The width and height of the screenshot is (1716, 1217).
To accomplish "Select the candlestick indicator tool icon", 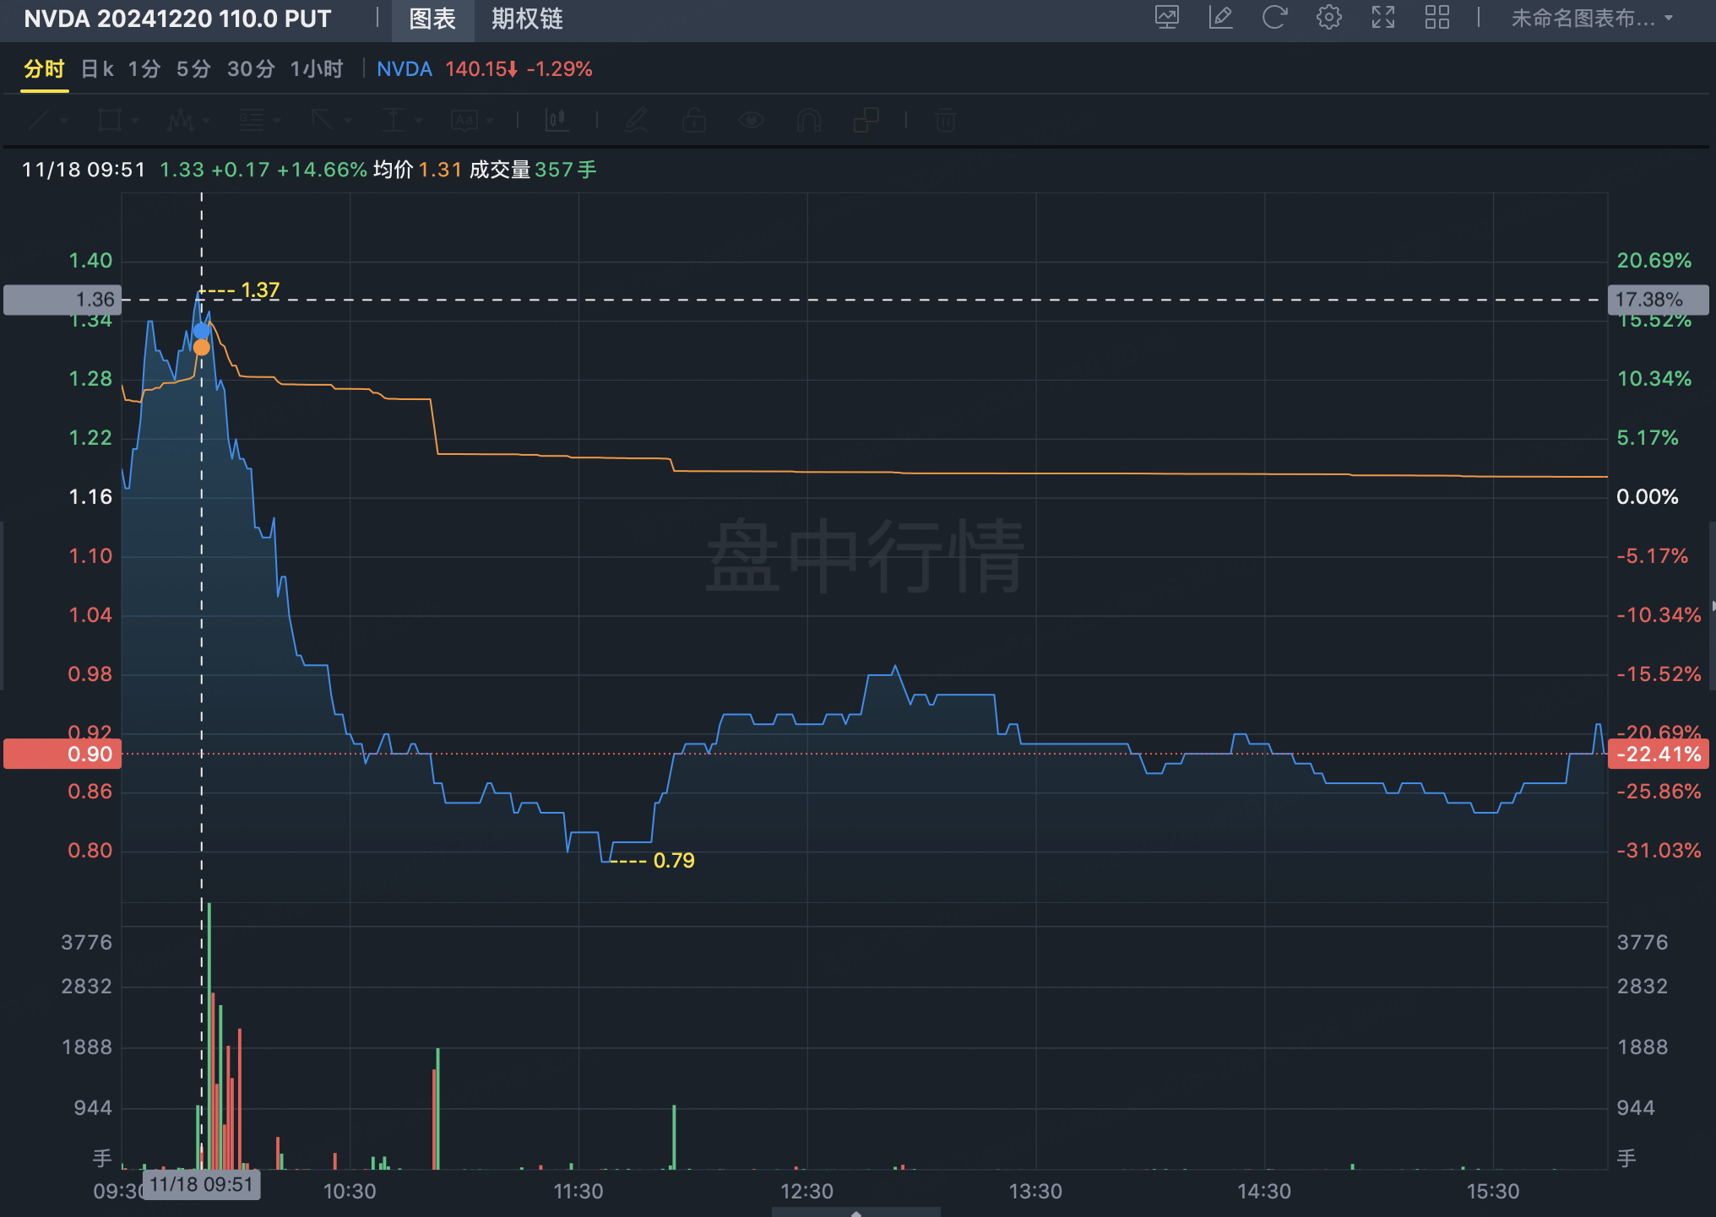I will pyautogui.click(x=557, y=121).
